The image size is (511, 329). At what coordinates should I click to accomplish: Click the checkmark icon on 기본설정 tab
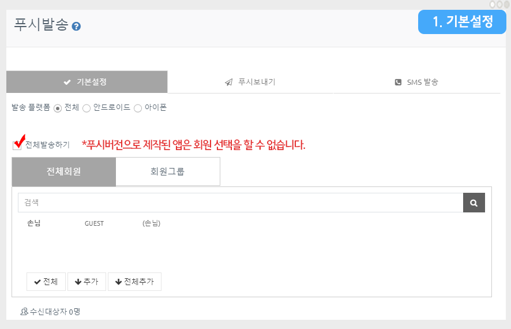click(x=67, y=82)
